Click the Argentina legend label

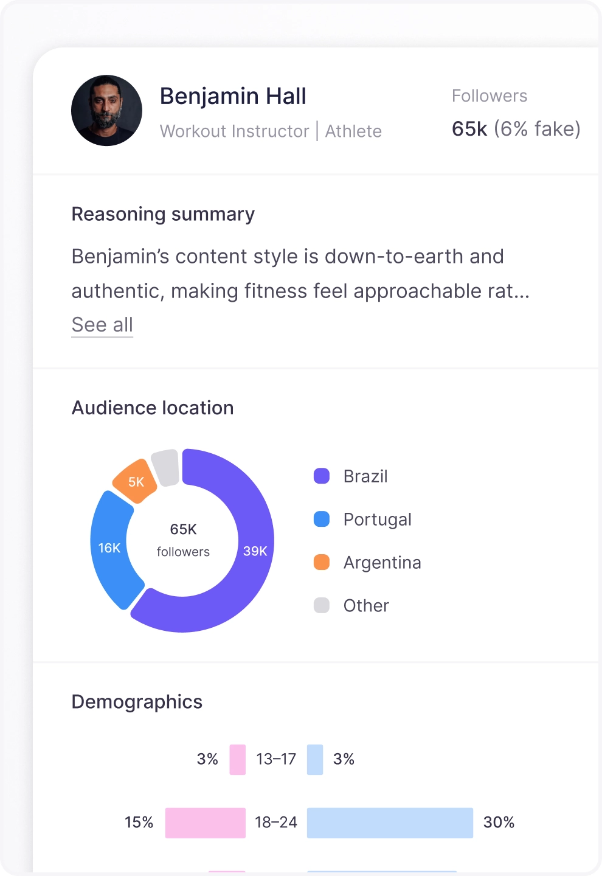(x=382, y=563)
